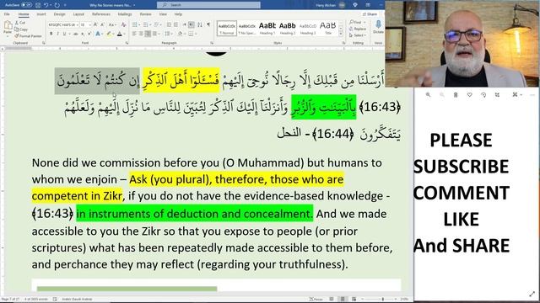Expand the Styles gallery
This screenshot has height=303, width=540.
coord(341,35)
